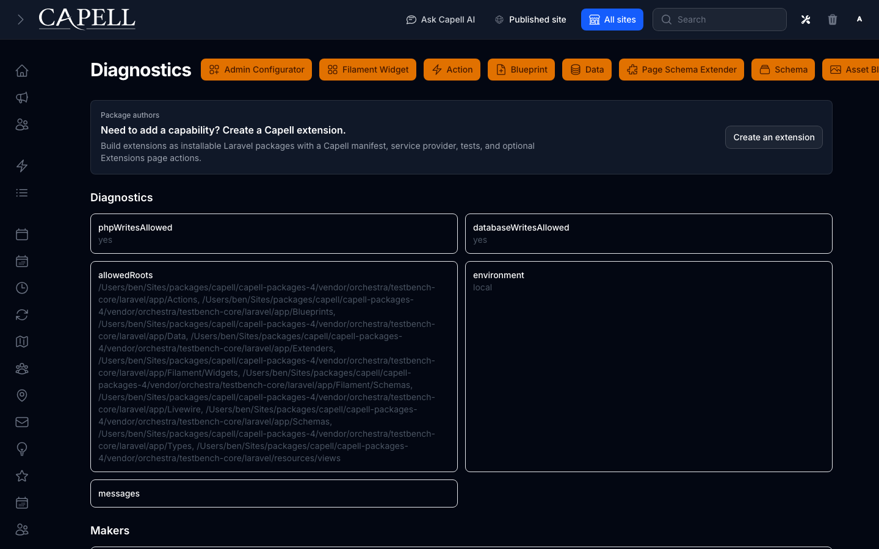Launch the Page Schema Extender maker
This screenshot has height=549, width=879.
(x=681, y=70)
